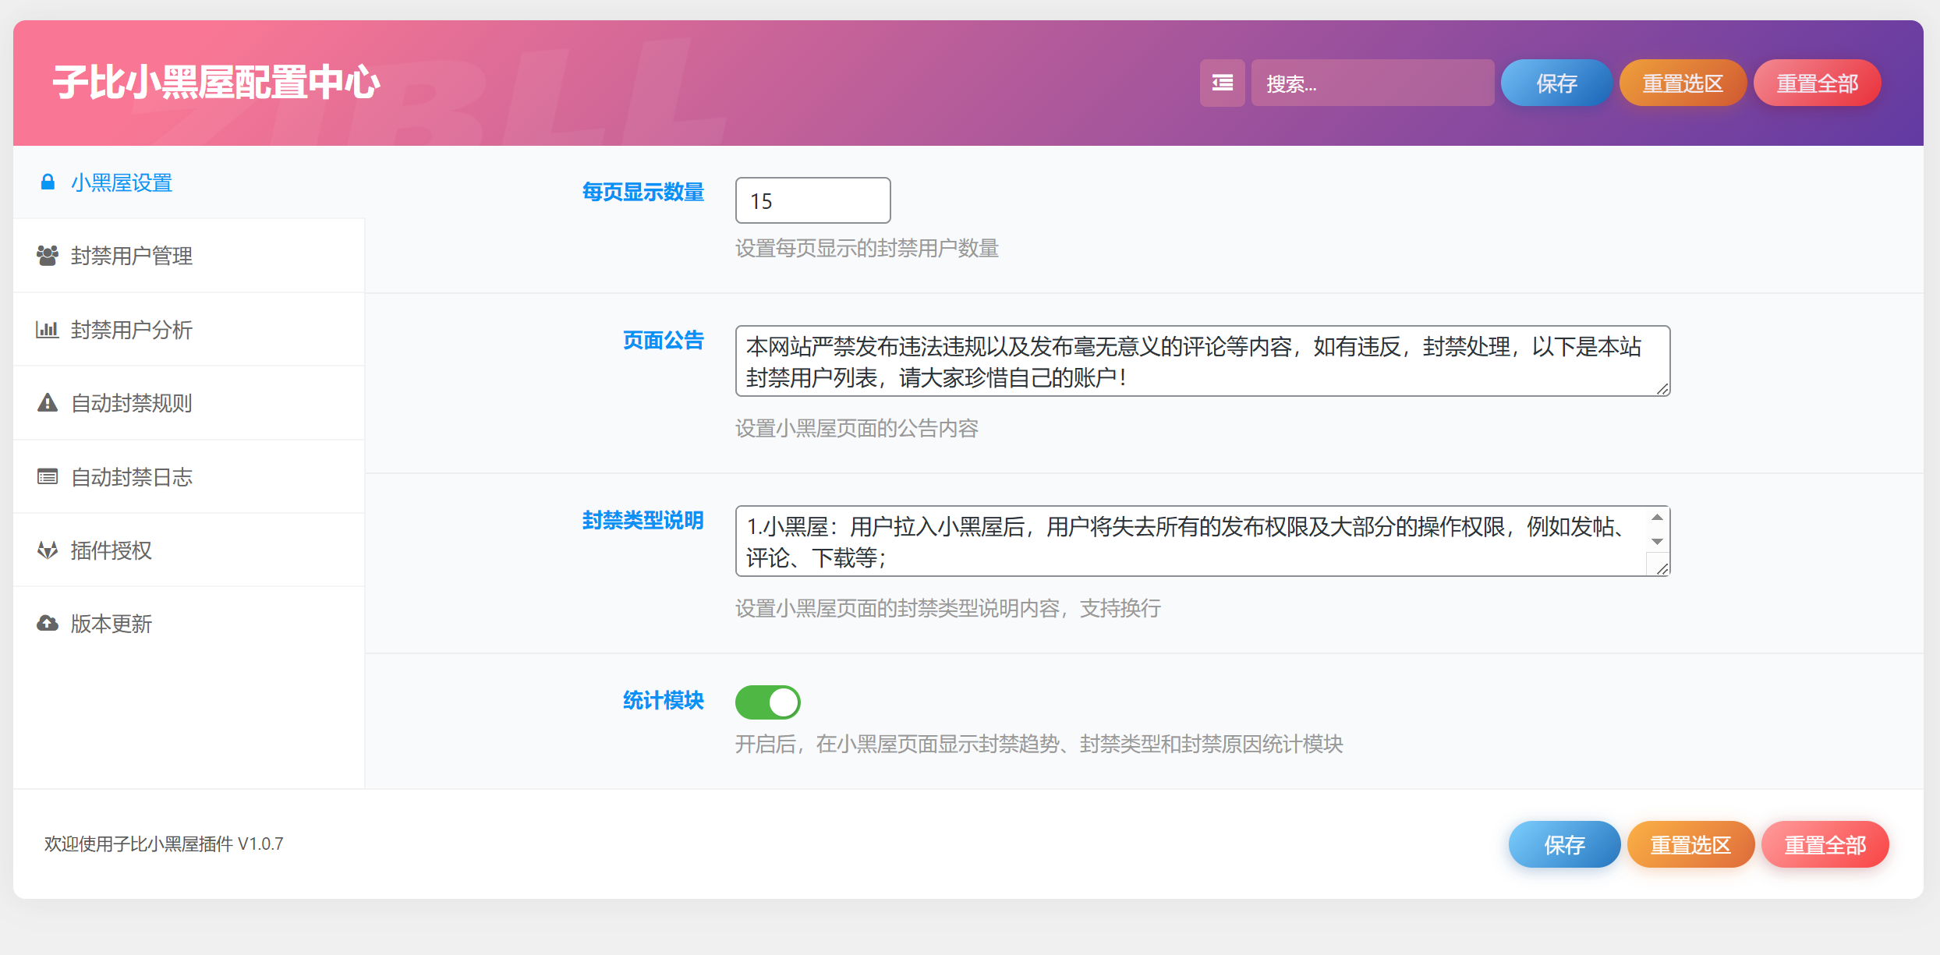This screenshot has height=955, width=1940.
Task: Click the footer 重置选区 button
Action: click(1690, 844)
